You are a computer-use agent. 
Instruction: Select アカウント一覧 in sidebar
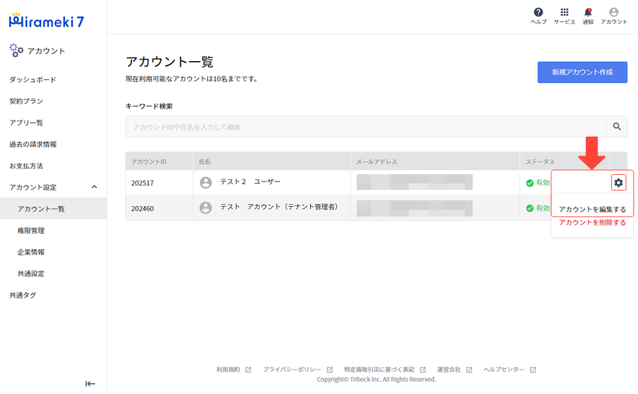tap(53, 208)
